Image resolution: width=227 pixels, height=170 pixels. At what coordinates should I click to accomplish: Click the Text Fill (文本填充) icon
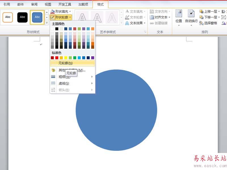(127, 11)
